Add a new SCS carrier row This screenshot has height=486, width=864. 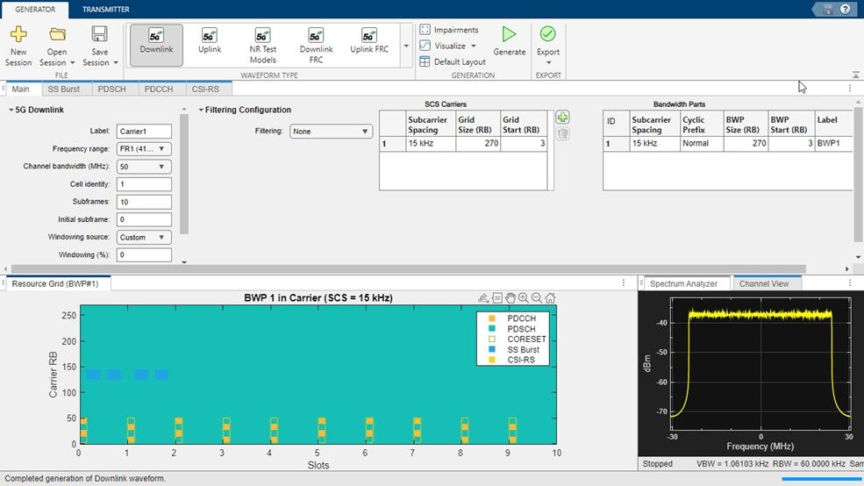click(563, 118)
